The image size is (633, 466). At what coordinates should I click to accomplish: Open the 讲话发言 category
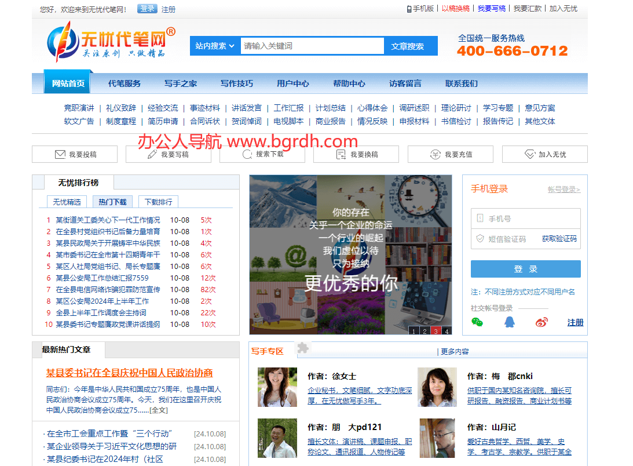click(x=247, y=108)
